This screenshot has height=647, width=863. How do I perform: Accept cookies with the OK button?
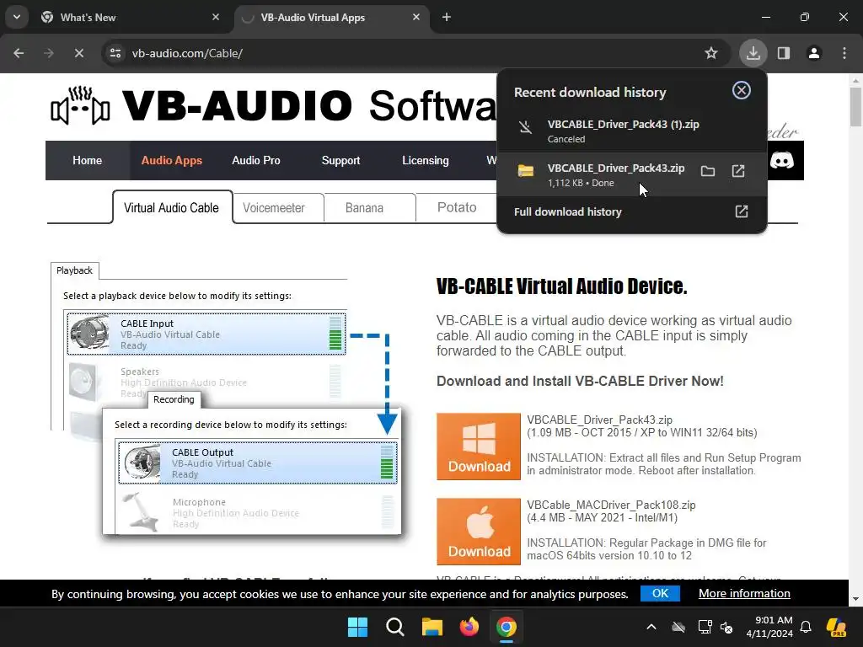click(x=660, y=593)
